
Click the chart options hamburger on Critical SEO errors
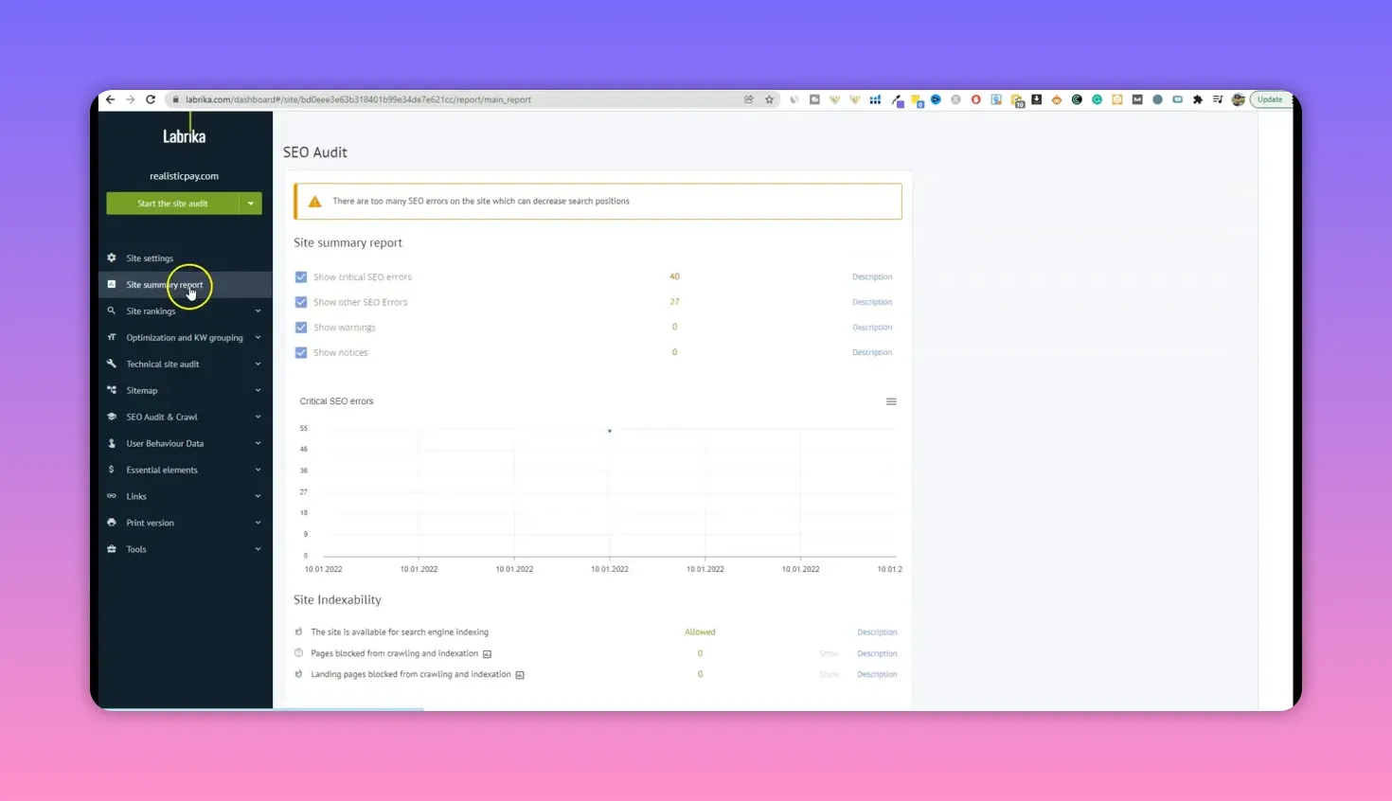coord(891,400)
